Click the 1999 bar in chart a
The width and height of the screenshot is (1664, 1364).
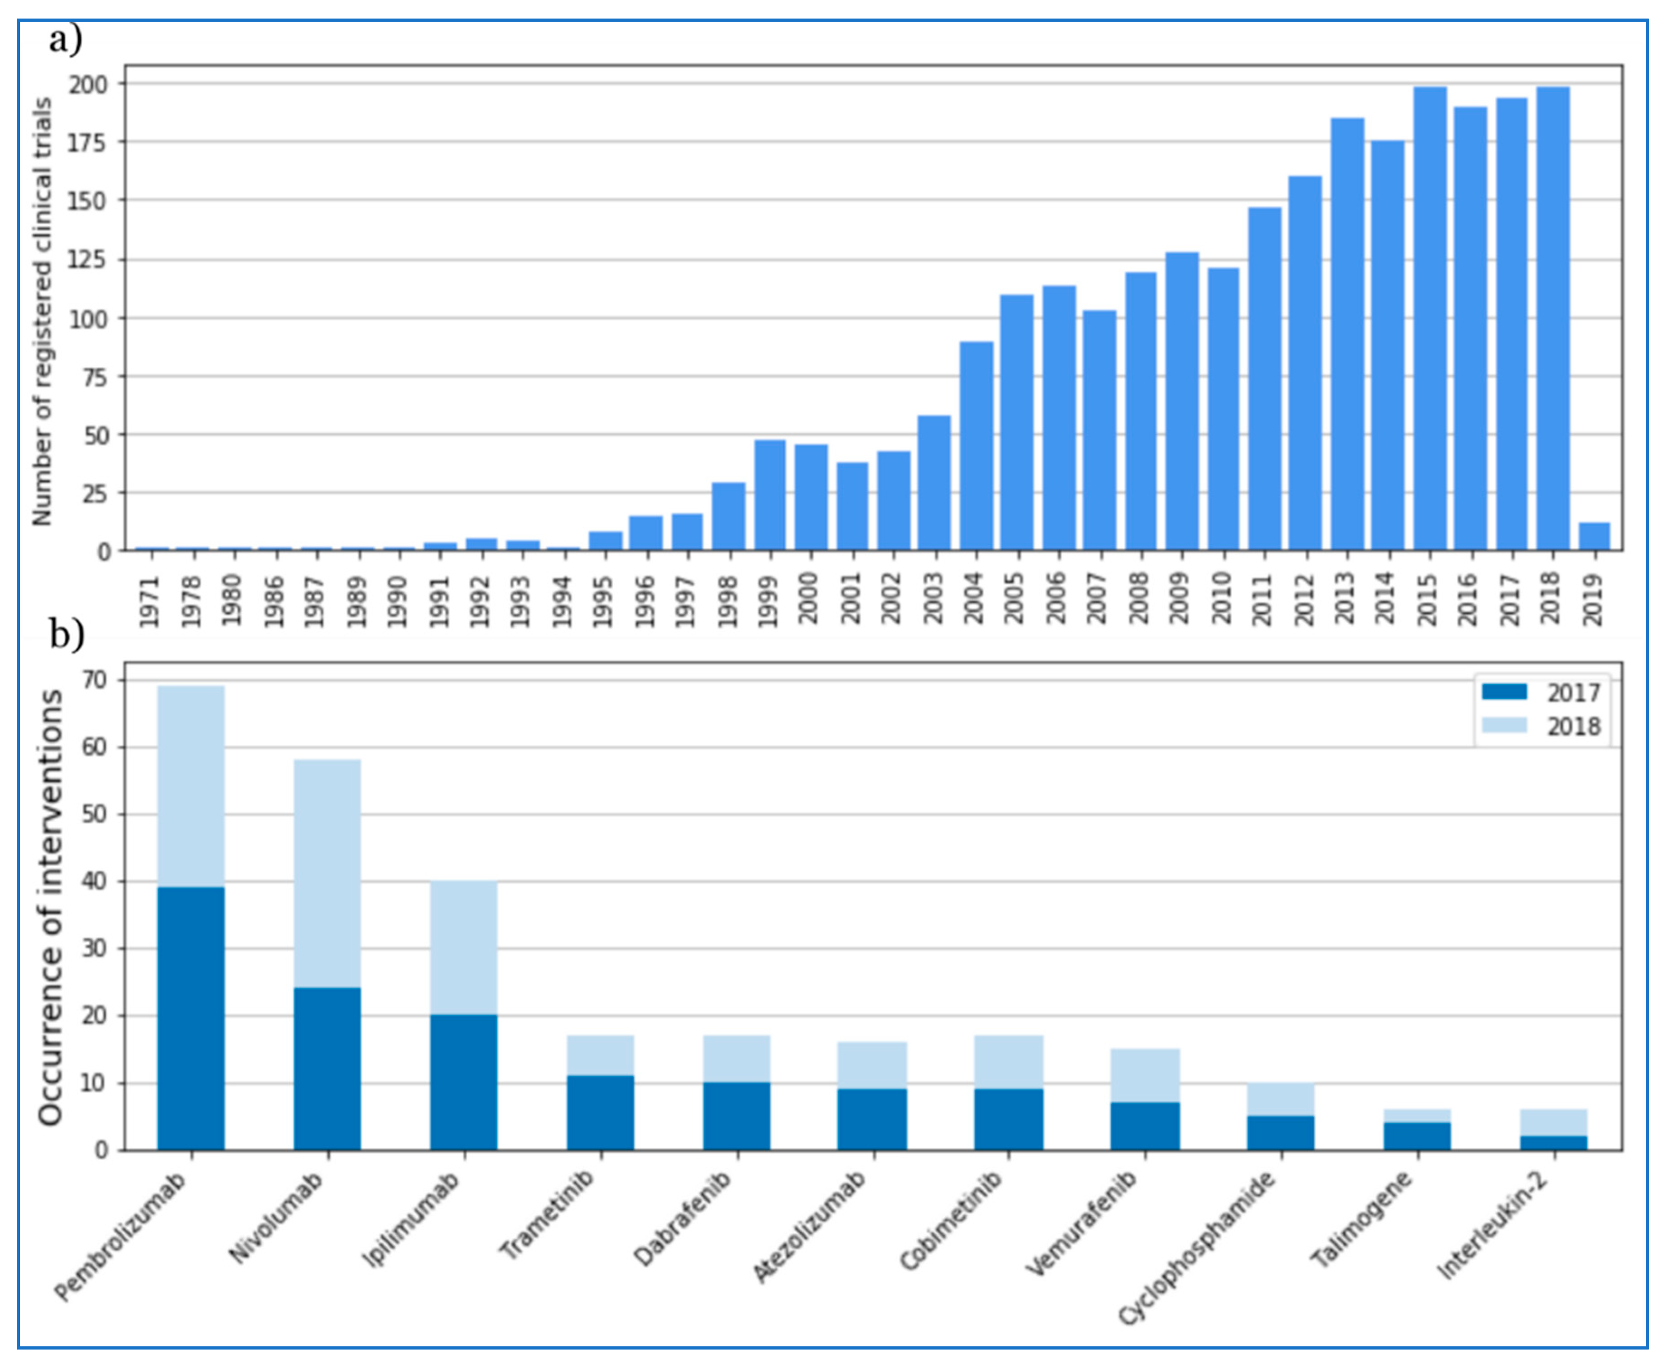point(769,495)
